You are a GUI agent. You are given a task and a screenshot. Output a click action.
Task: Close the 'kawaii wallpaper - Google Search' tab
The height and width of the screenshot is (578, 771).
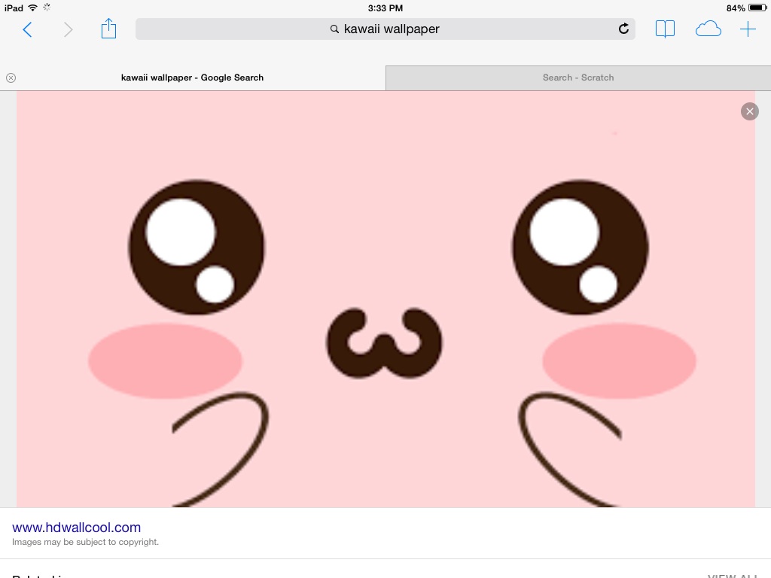pyautogui.click(x=11, y=78)
